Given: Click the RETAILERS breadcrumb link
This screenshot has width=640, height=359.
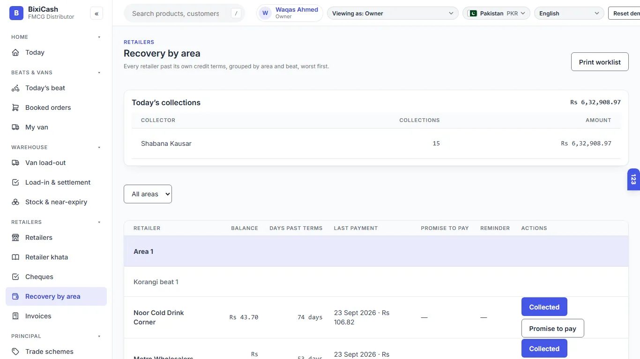Looking at the screenshot, I should [139, 42].
